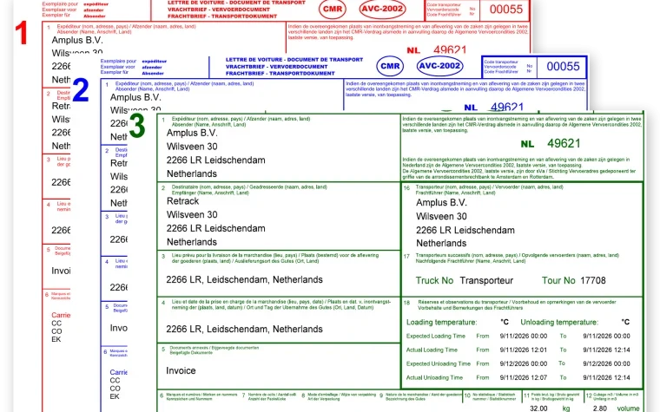
Task: Click the red CMR oval logo
Action: click(x=333, y=9)
